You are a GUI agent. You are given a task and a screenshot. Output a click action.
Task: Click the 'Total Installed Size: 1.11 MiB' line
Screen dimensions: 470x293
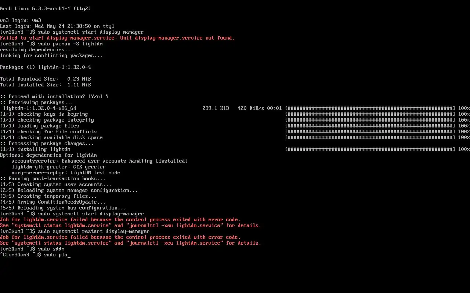click(46, 85)
